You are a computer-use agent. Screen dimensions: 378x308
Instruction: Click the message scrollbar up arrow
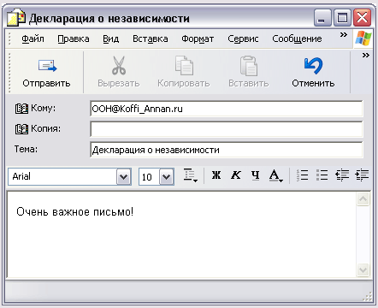coord(363,198)
